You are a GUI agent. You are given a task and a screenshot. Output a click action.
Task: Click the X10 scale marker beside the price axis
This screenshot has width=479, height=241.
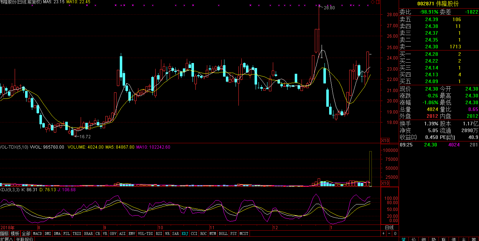coord(385,140)
